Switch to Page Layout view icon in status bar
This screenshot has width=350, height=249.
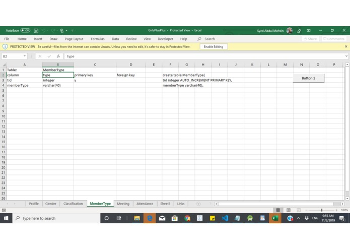(289, 210)
